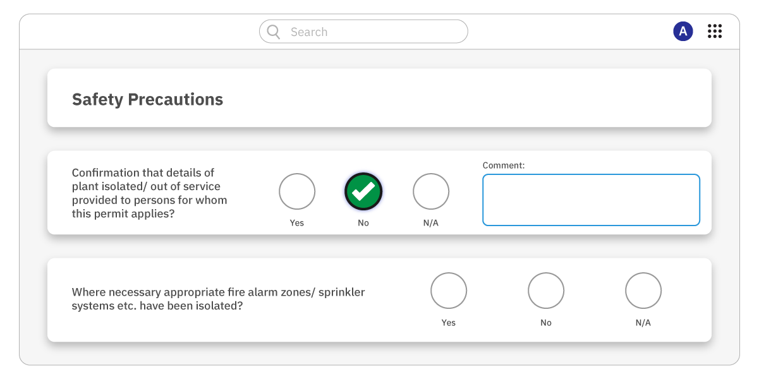This screenshot has height=379, width=759.
Task: Click inside the Comment text box
Action: click(591, 200)
